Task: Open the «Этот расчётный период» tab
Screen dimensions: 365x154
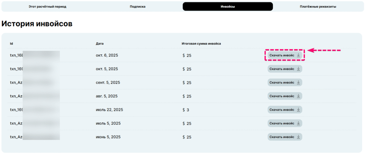Action: (x=47, y=6)
